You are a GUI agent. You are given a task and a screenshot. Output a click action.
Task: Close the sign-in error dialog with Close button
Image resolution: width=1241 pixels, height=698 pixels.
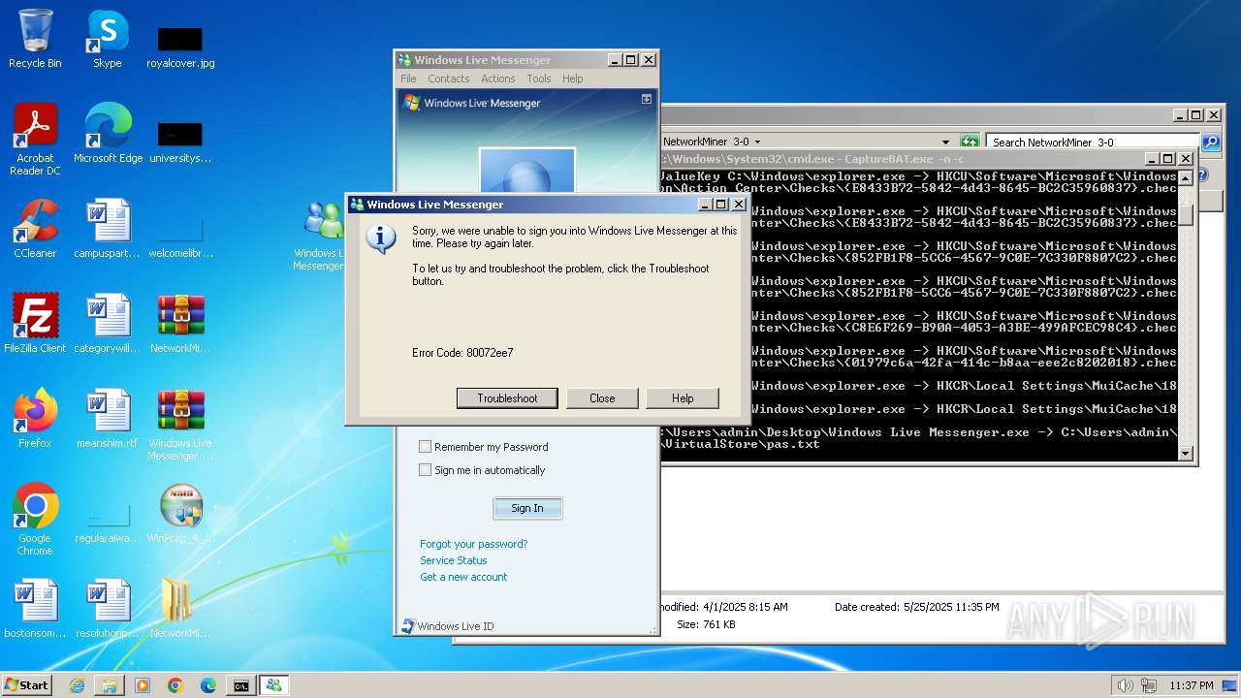tap(602, 398)
